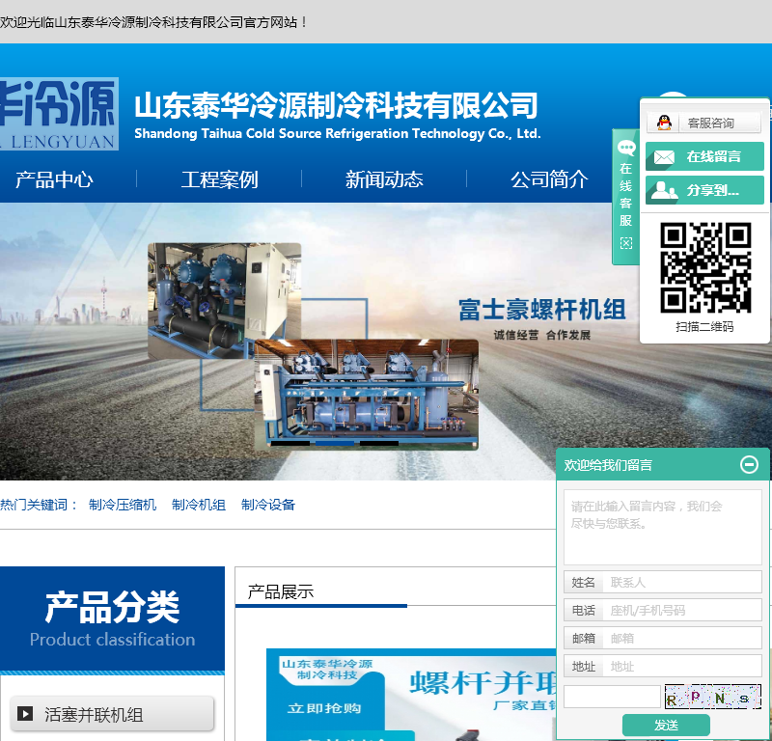Screen dimensions: 772x741
Task: Click the 立即抢购 promo banner
Action: click(324, 708)
